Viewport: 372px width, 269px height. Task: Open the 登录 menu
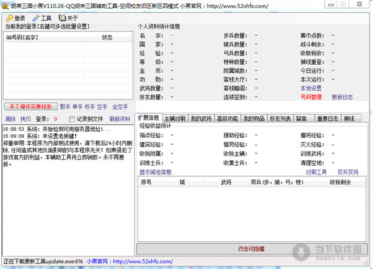click(x=15, y=18)
